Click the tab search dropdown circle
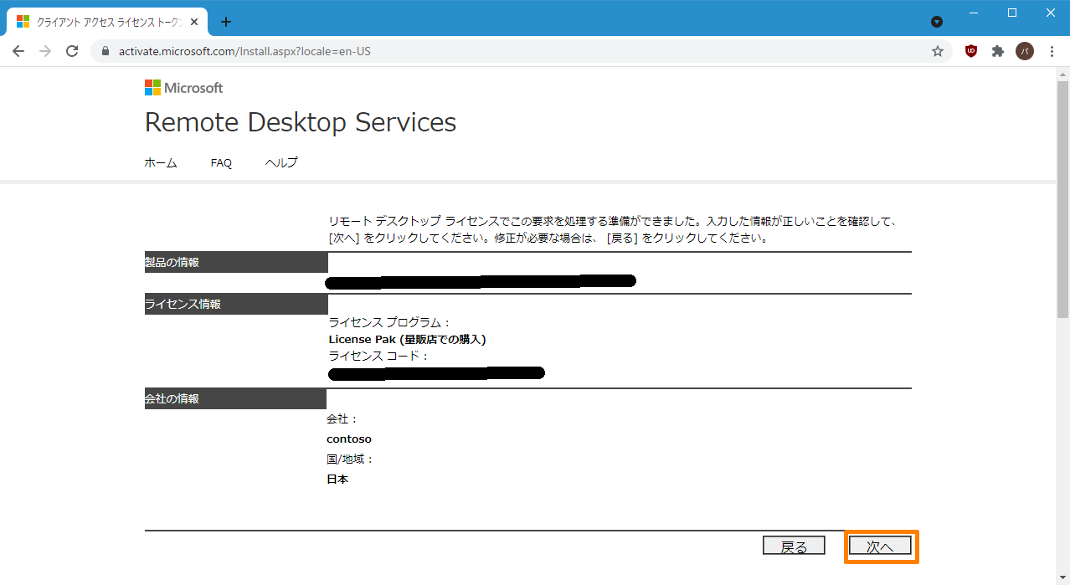The image size is (1070, 585). click(937, 22)
